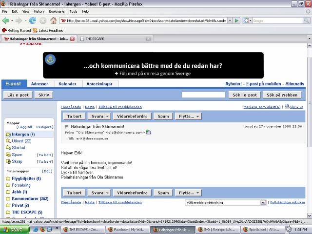Click the Sök på webben button
The width and height of the screenshot is (312, 234).
click(282, 95)
